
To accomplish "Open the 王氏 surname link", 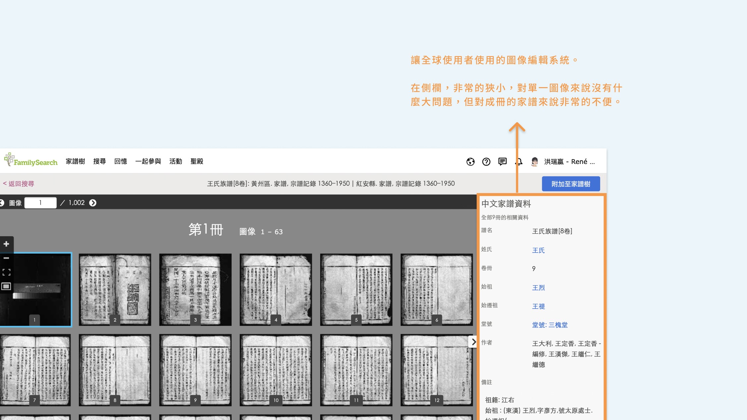I will (538, 250).
